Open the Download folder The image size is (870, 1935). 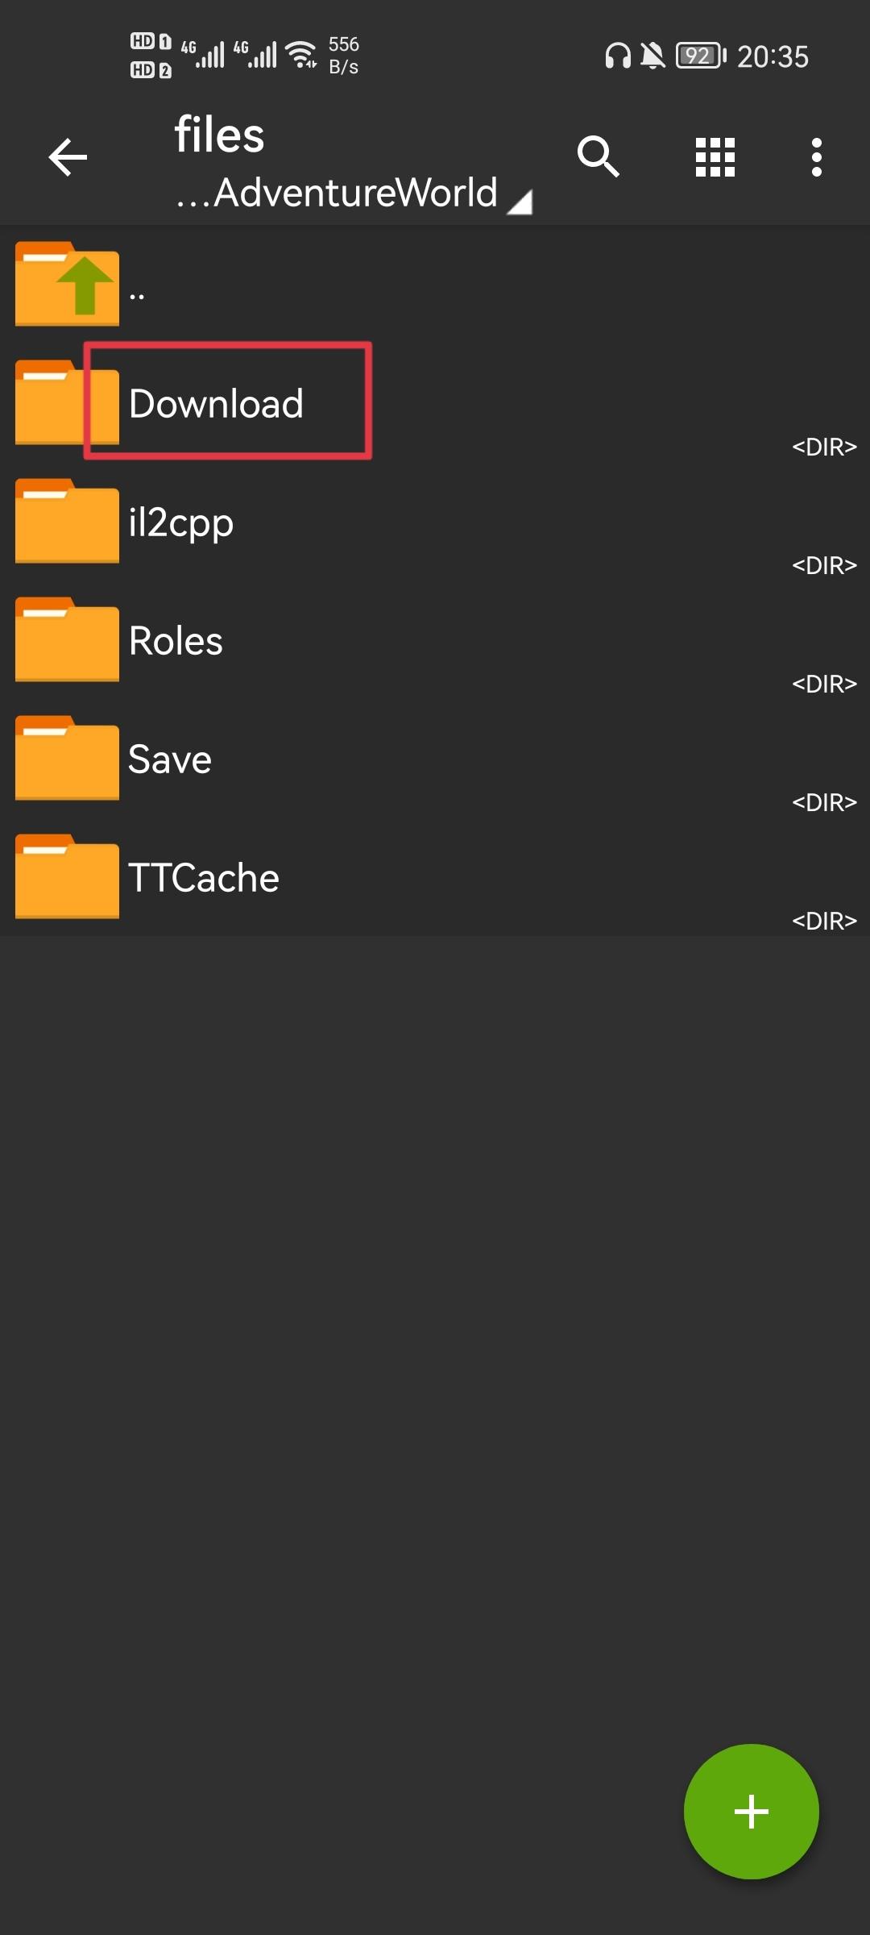coord(216,403)
